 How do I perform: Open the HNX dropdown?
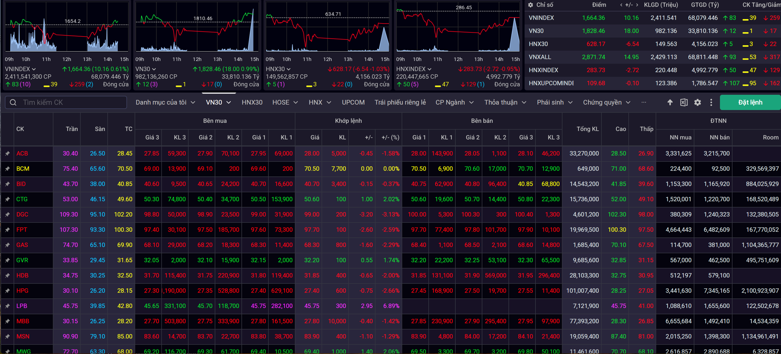coord(320,103)
